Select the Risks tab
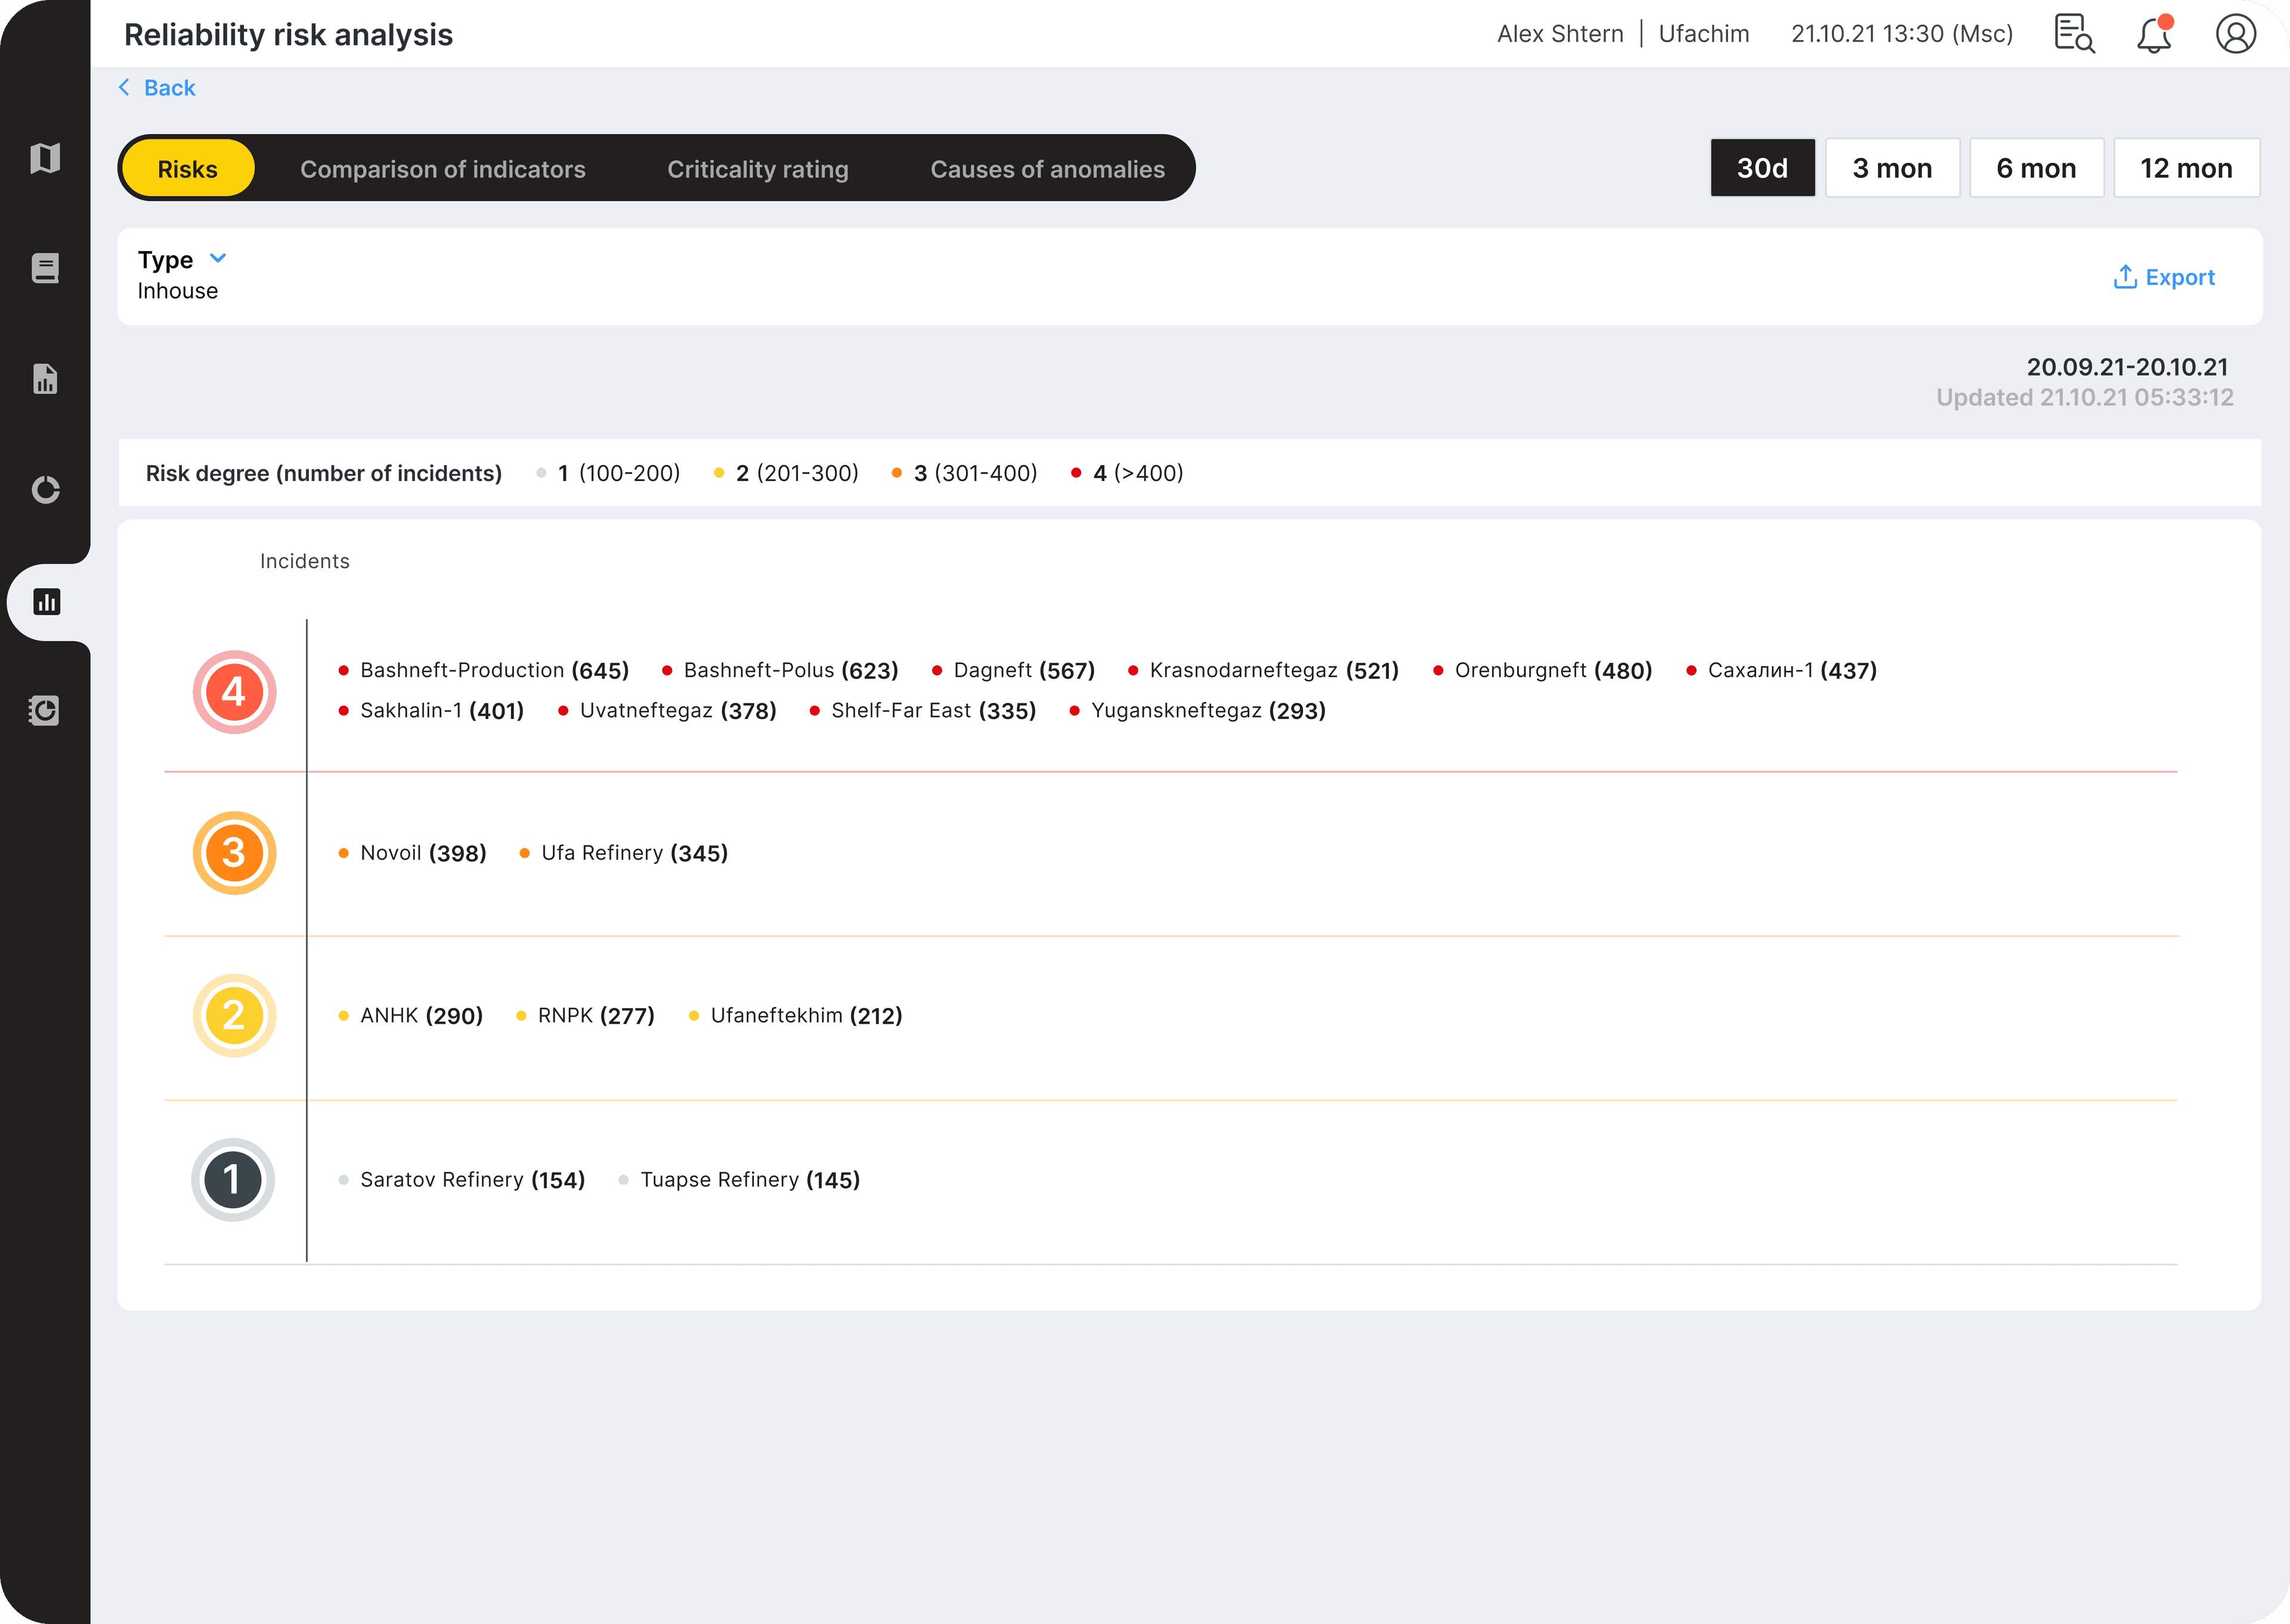The width and height of the screenshot is (2290, 1624). (188, 169)
